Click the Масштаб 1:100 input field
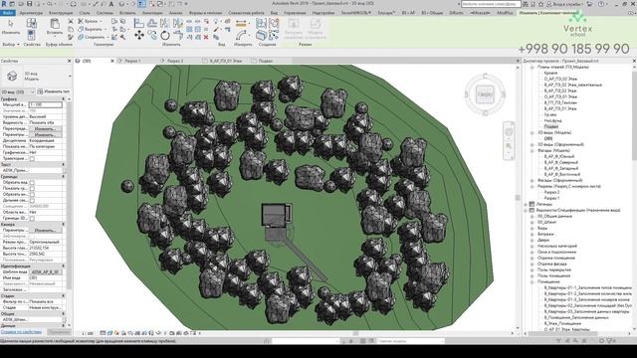Screen dimensions: 637x358 [45, 104]
